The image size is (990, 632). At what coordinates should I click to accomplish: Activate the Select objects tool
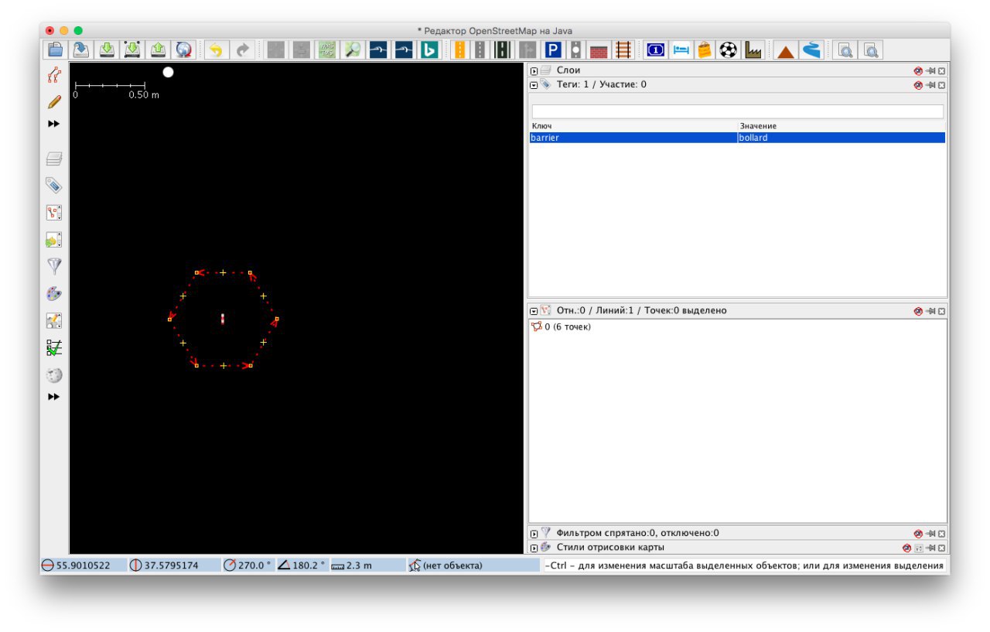pos(53,75)
